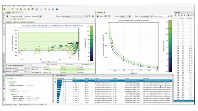198x111 pixels.
Task: Click the magnifier zoom tool icon
Action: [49, 9]
